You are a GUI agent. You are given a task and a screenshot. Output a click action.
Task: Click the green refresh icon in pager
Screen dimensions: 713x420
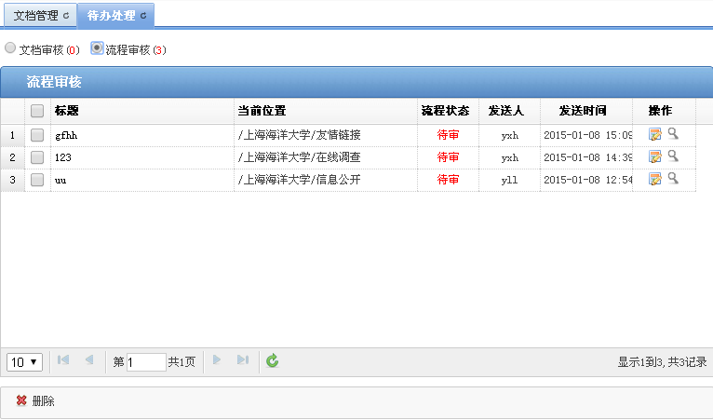[x=272, y=360]
